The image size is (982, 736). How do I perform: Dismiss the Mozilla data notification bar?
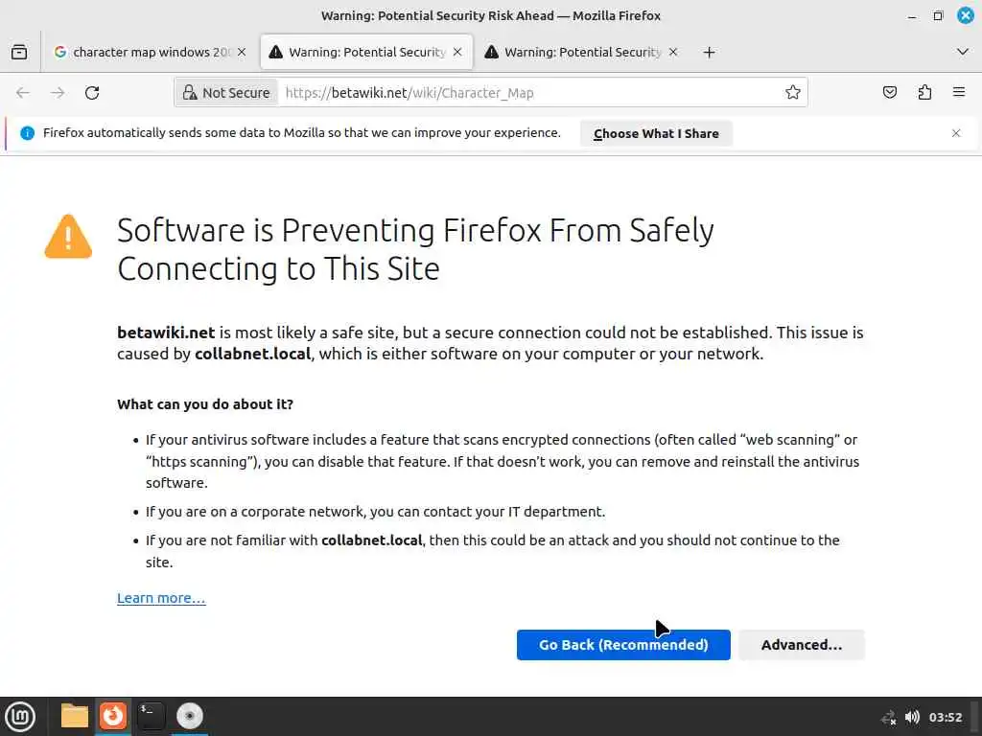point(955,133)
